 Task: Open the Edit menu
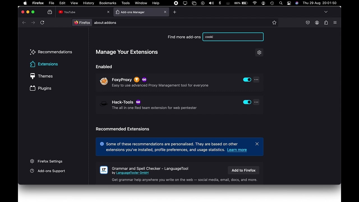62,3
